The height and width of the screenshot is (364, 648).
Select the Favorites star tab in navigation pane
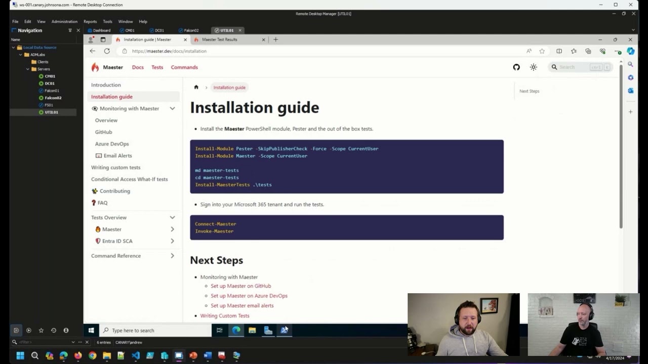click(x=41, y=330)
